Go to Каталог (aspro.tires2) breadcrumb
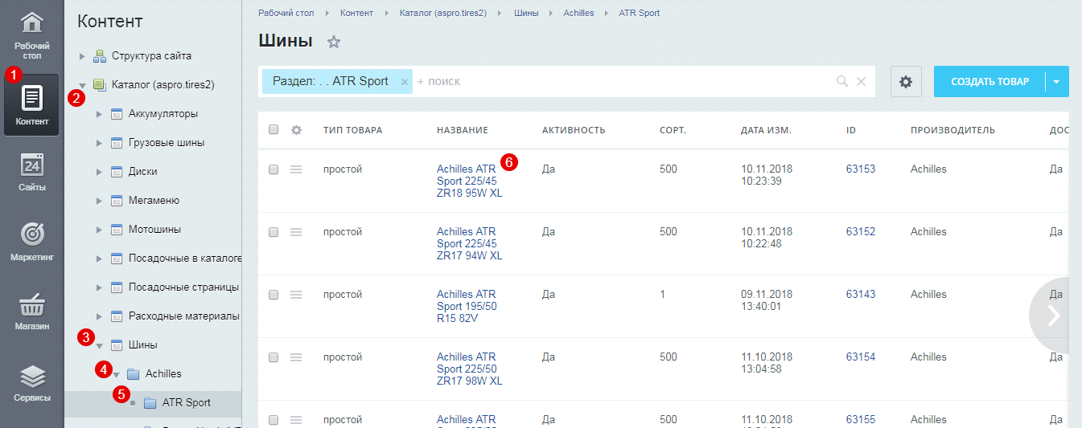 [443, 14]
